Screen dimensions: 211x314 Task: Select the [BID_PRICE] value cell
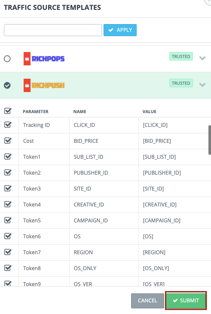pyautogui.click(x=174, y=141)
